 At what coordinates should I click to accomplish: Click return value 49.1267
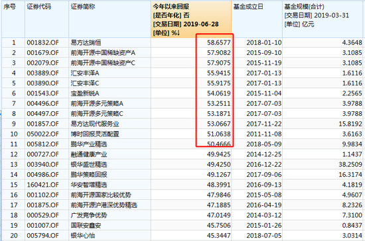219,175
